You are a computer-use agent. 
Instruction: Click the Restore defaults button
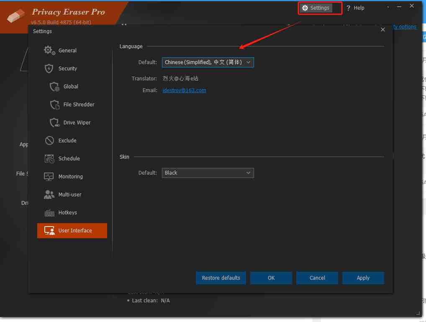click(221, 278)
